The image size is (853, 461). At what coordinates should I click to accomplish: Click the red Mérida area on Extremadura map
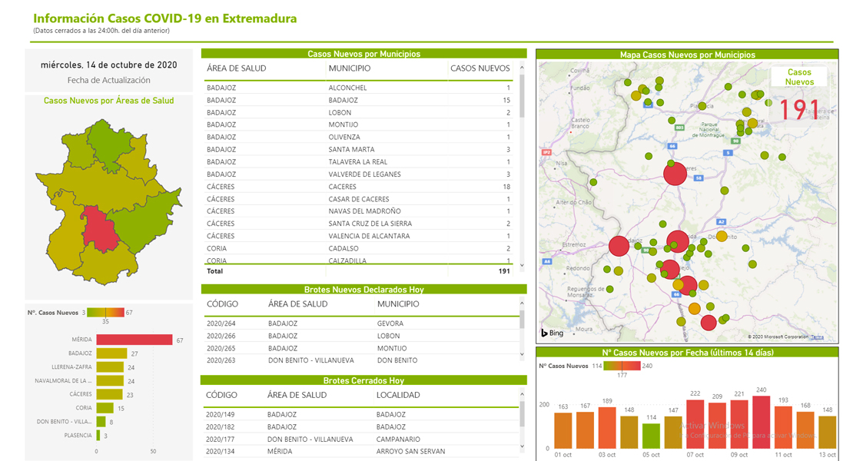[x=101, y=228]
